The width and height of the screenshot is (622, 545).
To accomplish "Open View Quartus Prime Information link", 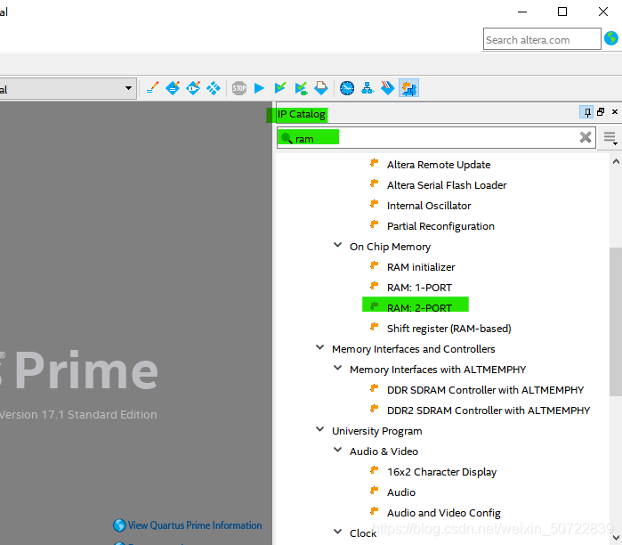I will click(x=194, y=525).
